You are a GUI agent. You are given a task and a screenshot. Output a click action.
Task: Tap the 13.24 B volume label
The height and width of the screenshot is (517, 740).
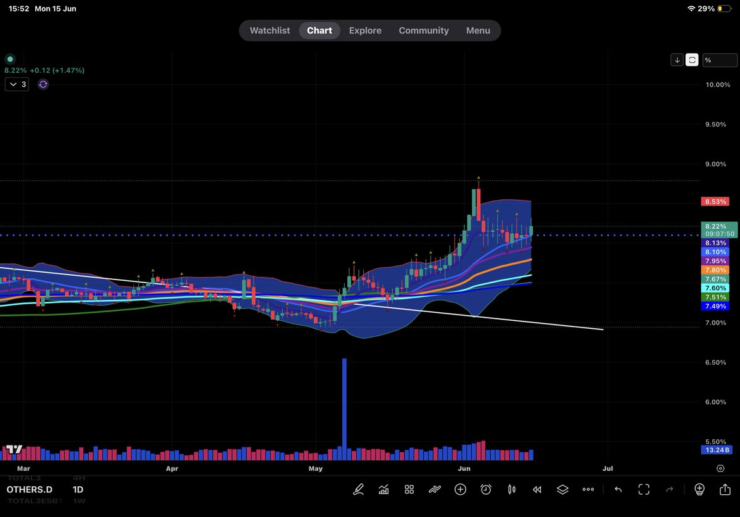[717, 450]
